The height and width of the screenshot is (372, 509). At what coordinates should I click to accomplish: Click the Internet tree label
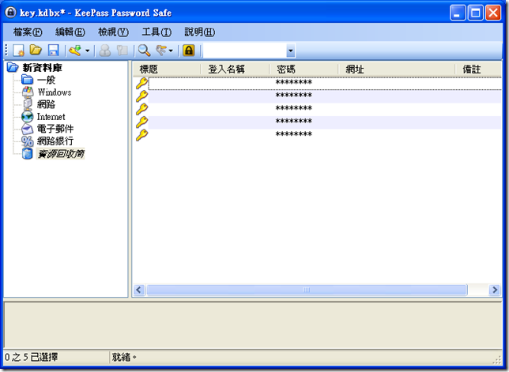[x=51, y=117]
